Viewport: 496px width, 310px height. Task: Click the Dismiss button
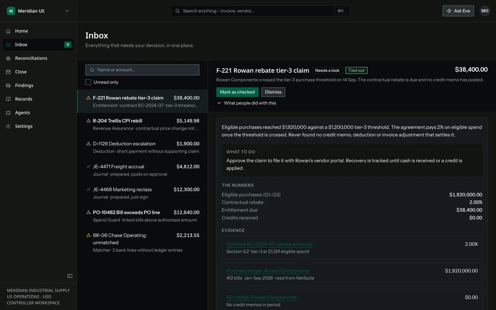pos(273,92)
